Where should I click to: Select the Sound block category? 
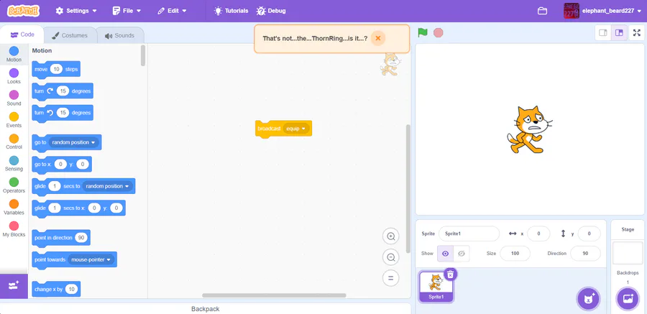14,98
